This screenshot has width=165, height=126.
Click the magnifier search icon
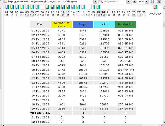[x=101, y=1]
